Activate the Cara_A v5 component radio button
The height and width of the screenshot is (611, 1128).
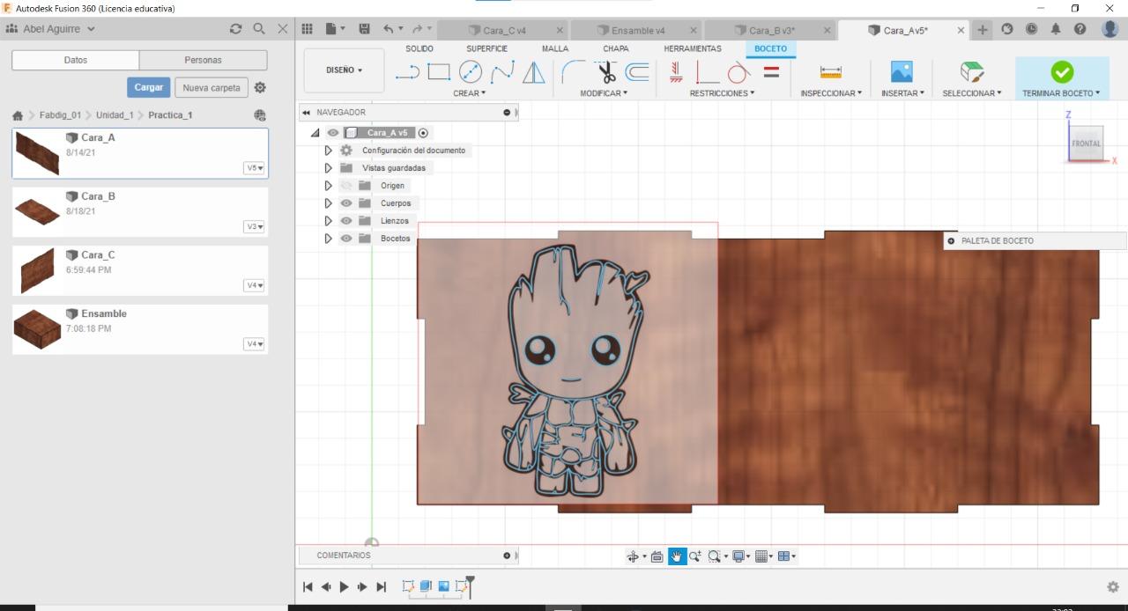tap(423, 133)
